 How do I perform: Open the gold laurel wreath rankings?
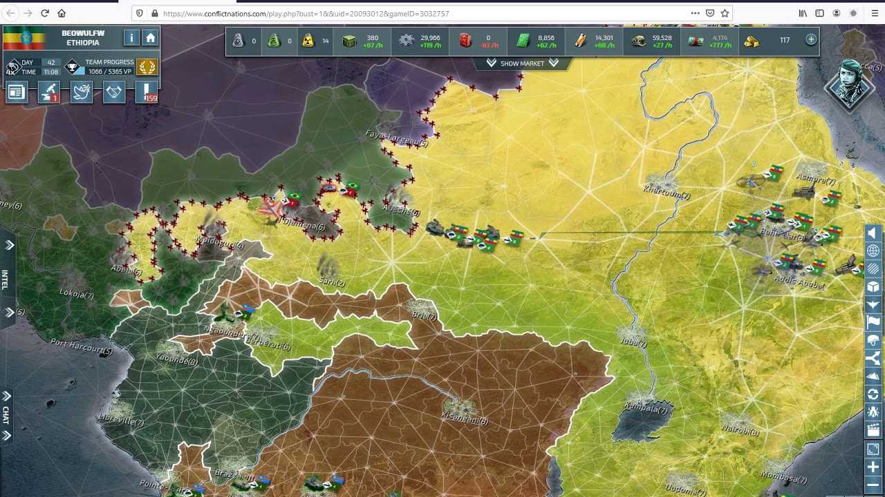[147, 67]
